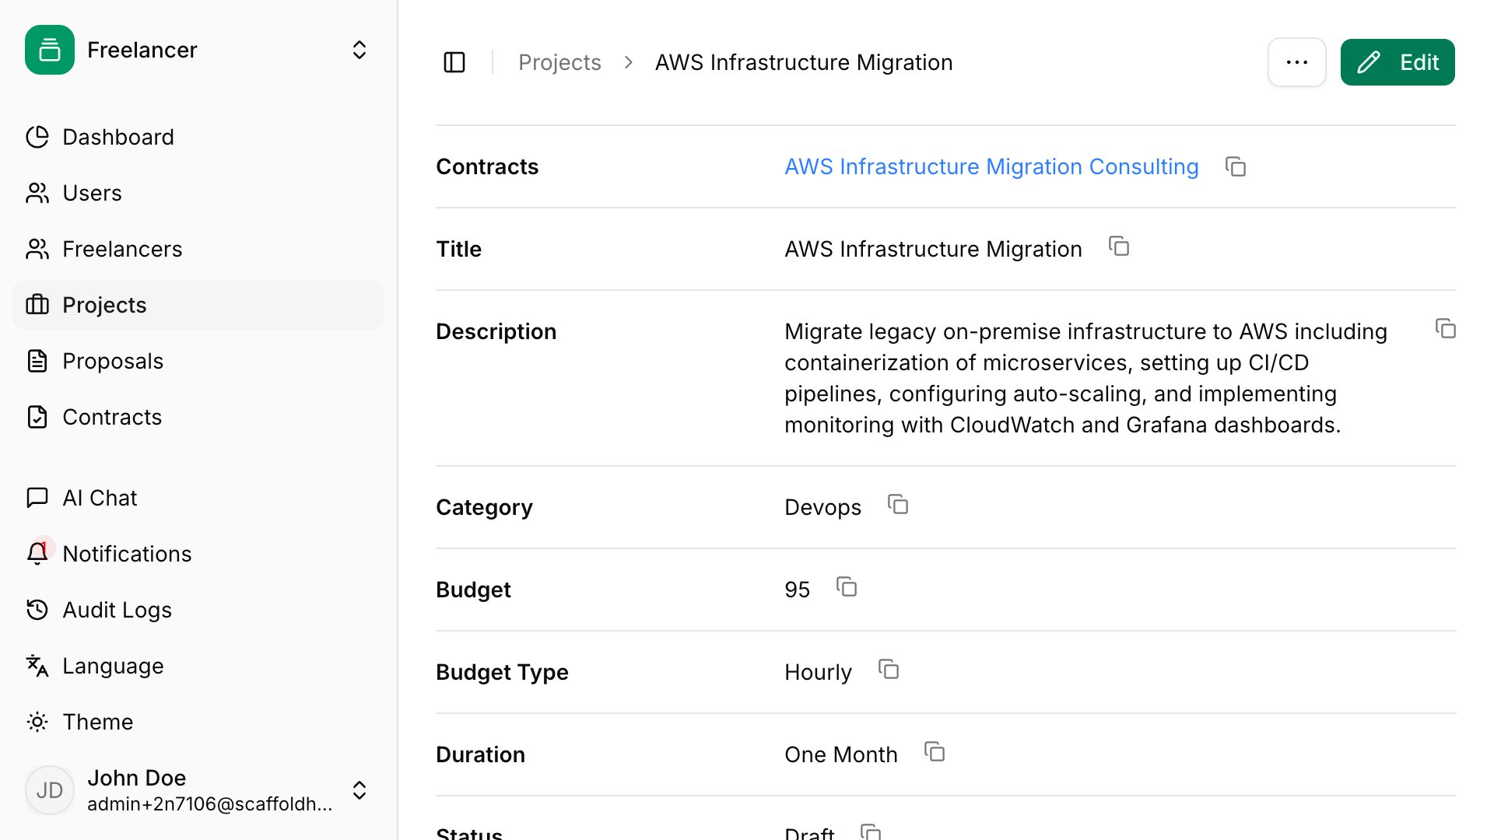The width and height of the screenshot is (1494, 840).
Task: Navigate to Projects breadcrumb
Action: [559, 62]
